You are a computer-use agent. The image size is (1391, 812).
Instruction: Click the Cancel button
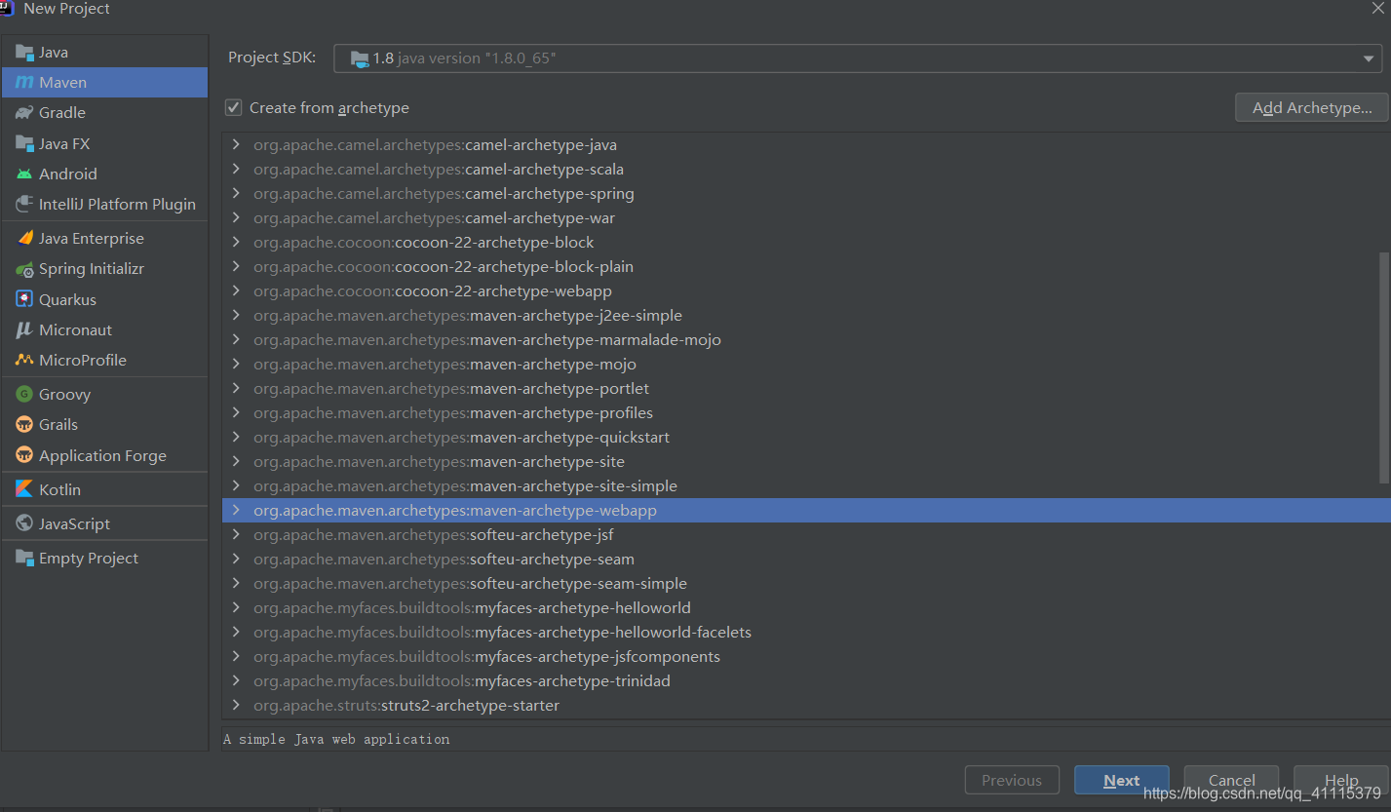[1231, 780]
